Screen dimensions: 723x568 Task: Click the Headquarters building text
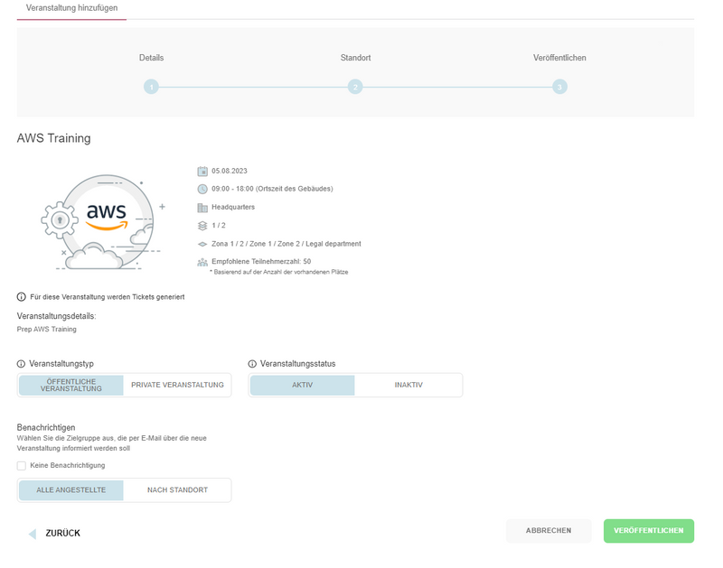click(x=233, y=208)
